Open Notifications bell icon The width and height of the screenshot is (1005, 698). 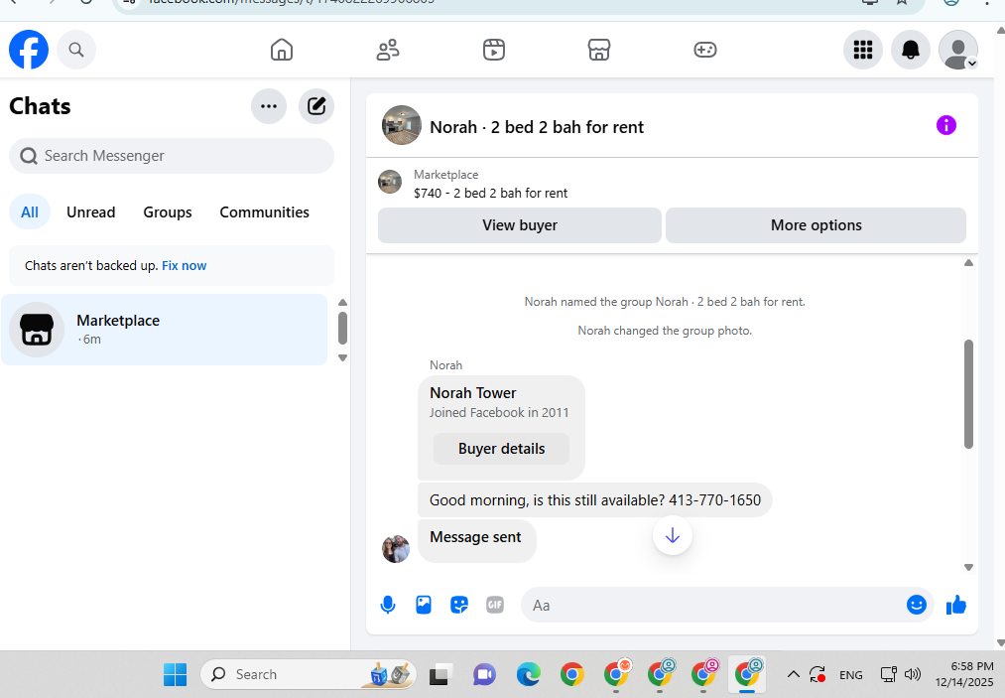pyautogui.click(x=910, y=50)
